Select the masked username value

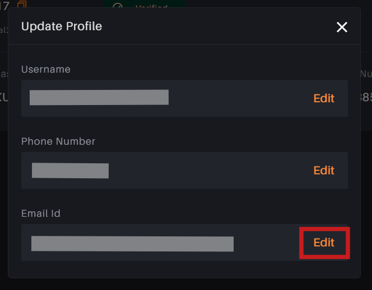(99, 97)
